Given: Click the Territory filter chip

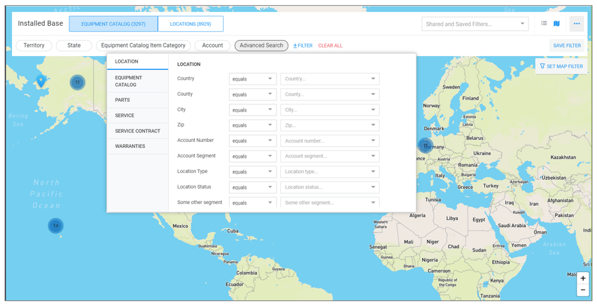Looking at the screenshot, I should [x=34, y=46].
